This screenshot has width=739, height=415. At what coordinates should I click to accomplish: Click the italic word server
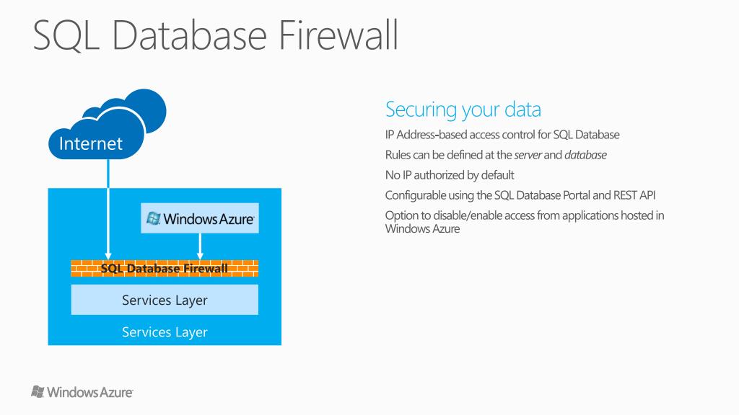tap(528, 156)
